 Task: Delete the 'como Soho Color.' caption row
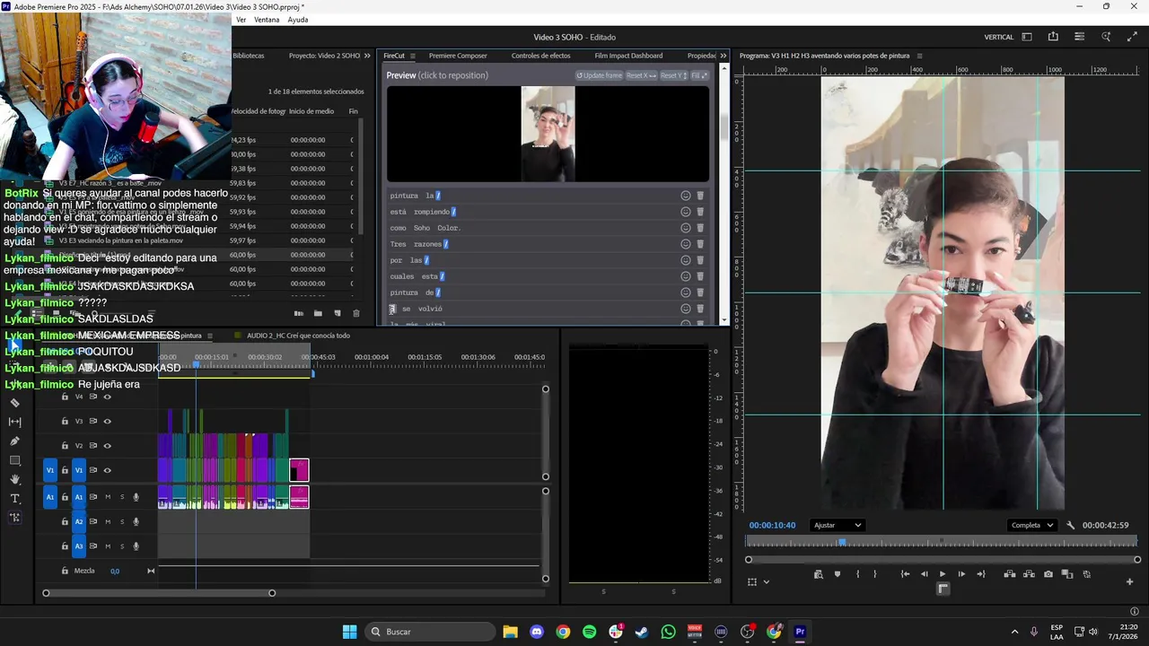pyautogui.click(x=700, y=228)
